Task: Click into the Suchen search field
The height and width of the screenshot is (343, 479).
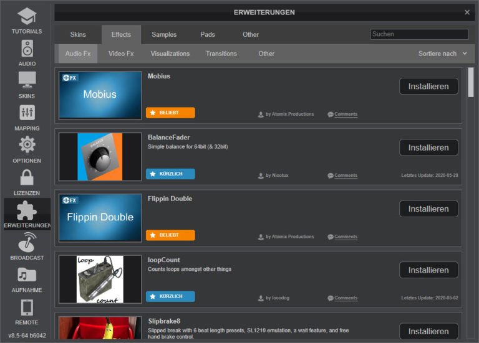Action: coord(419,34)
